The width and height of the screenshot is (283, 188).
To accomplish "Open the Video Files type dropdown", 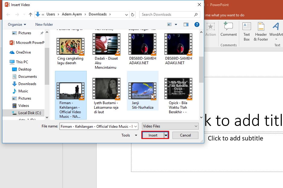I will pyautogui.click(x=170, y=126).
